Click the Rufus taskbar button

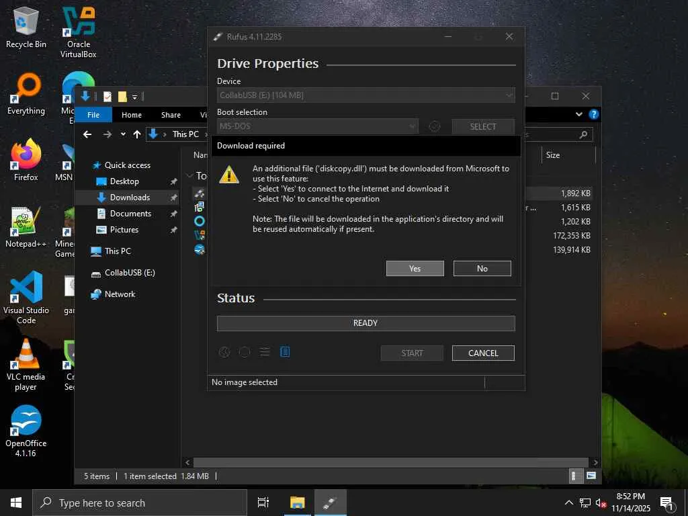click(x=331, y=503)
